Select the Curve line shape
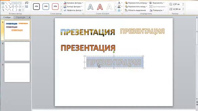This screenshot has height=111, width=198. click(x=10, y=10)
